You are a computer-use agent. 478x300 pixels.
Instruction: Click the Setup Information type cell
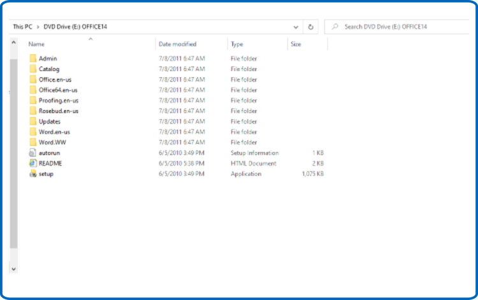pyautogui.click(x=255, y=153)
